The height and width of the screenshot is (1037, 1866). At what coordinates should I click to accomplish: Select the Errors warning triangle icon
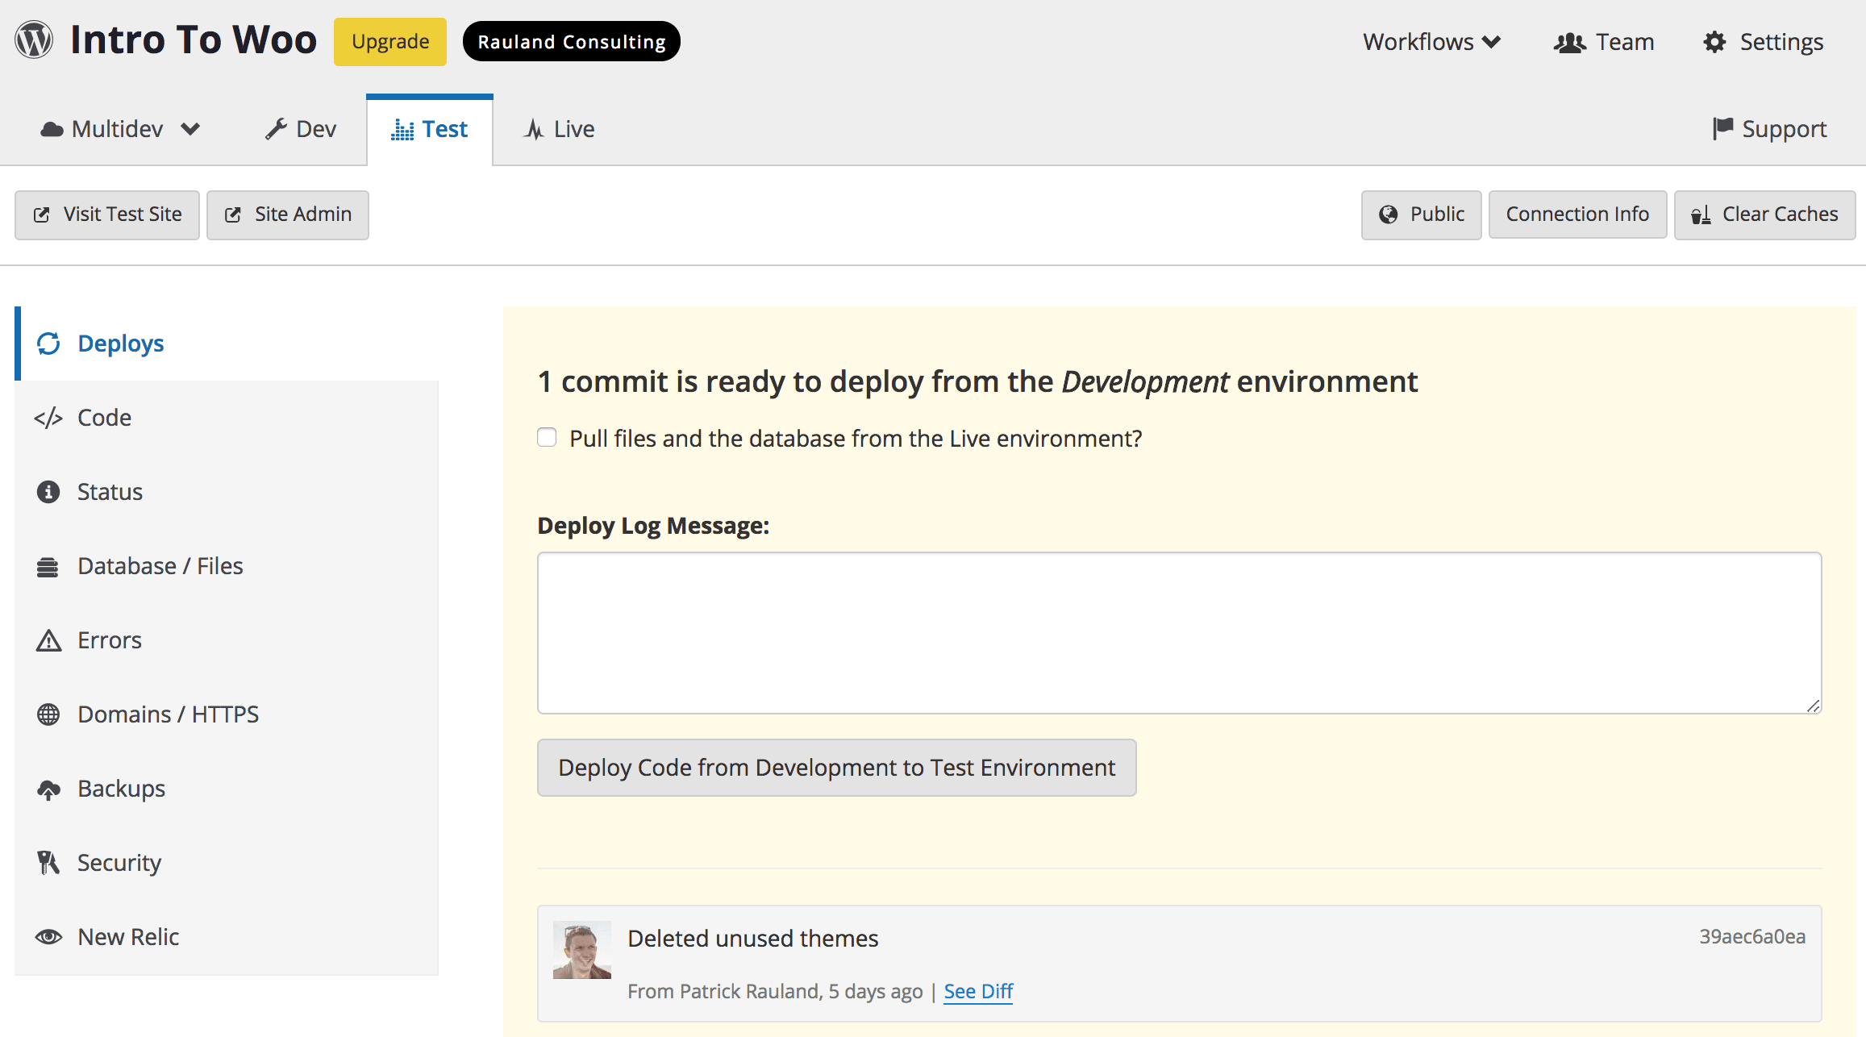coord(48,640)
